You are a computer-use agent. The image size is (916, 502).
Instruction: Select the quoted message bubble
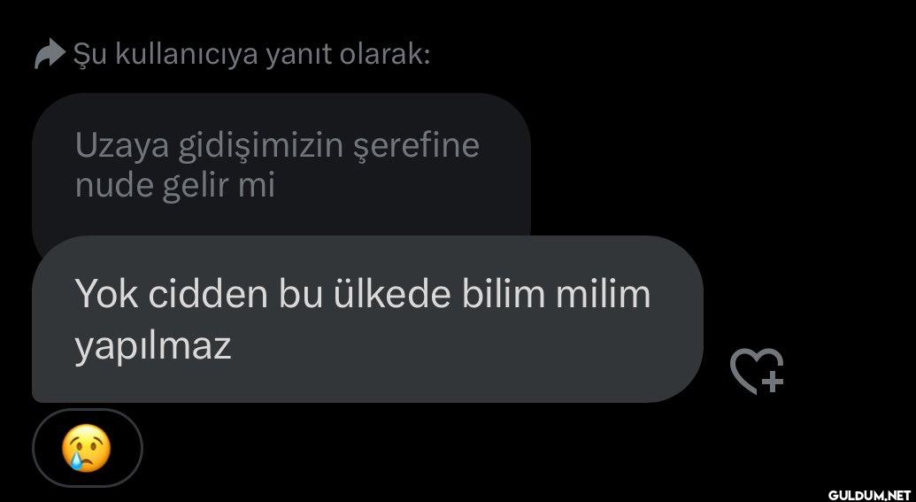pyautogui.click(x=281, y=166)
